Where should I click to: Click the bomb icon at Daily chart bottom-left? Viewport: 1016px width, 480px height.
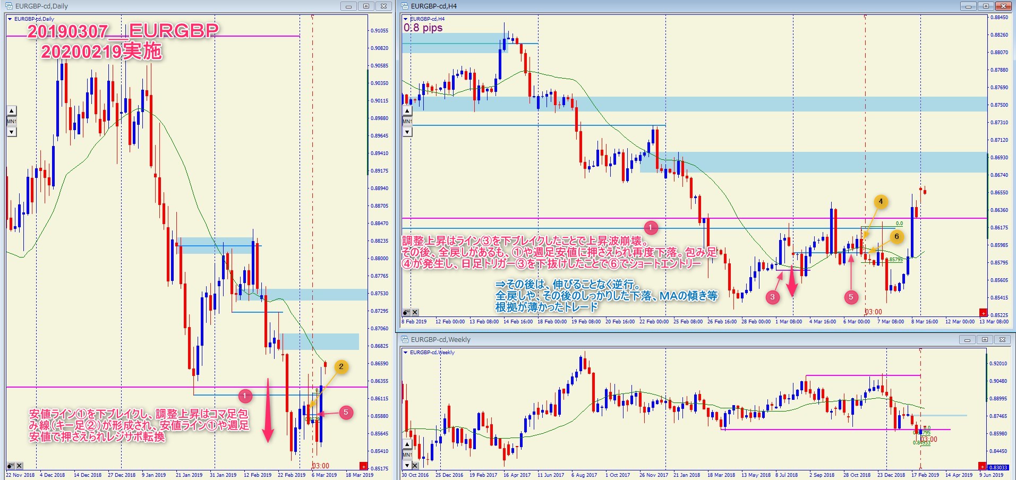pos(11,466)
